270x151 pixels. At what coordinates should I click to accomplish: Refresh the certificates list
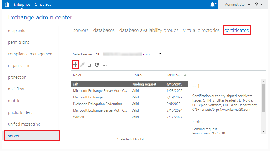point(97,65)
